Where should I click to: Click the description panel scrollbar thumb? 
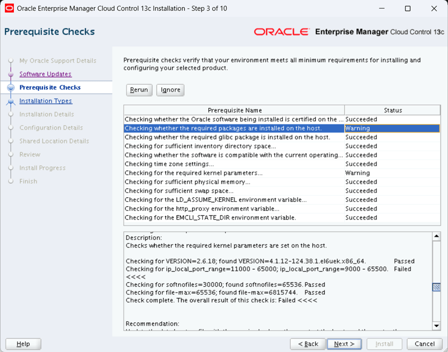coord(436,287)
